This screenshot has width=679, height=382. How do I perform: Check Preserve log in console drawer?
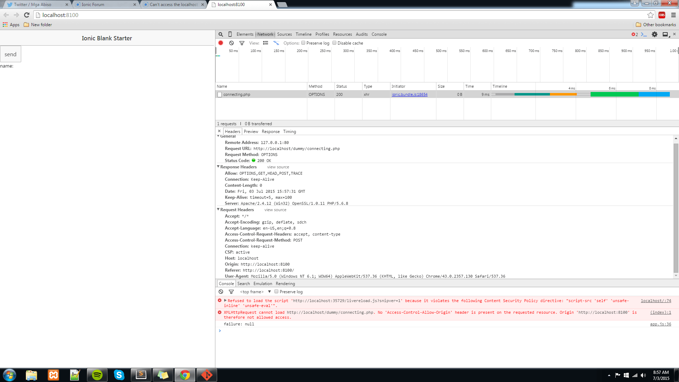click(x=277, y=292)
